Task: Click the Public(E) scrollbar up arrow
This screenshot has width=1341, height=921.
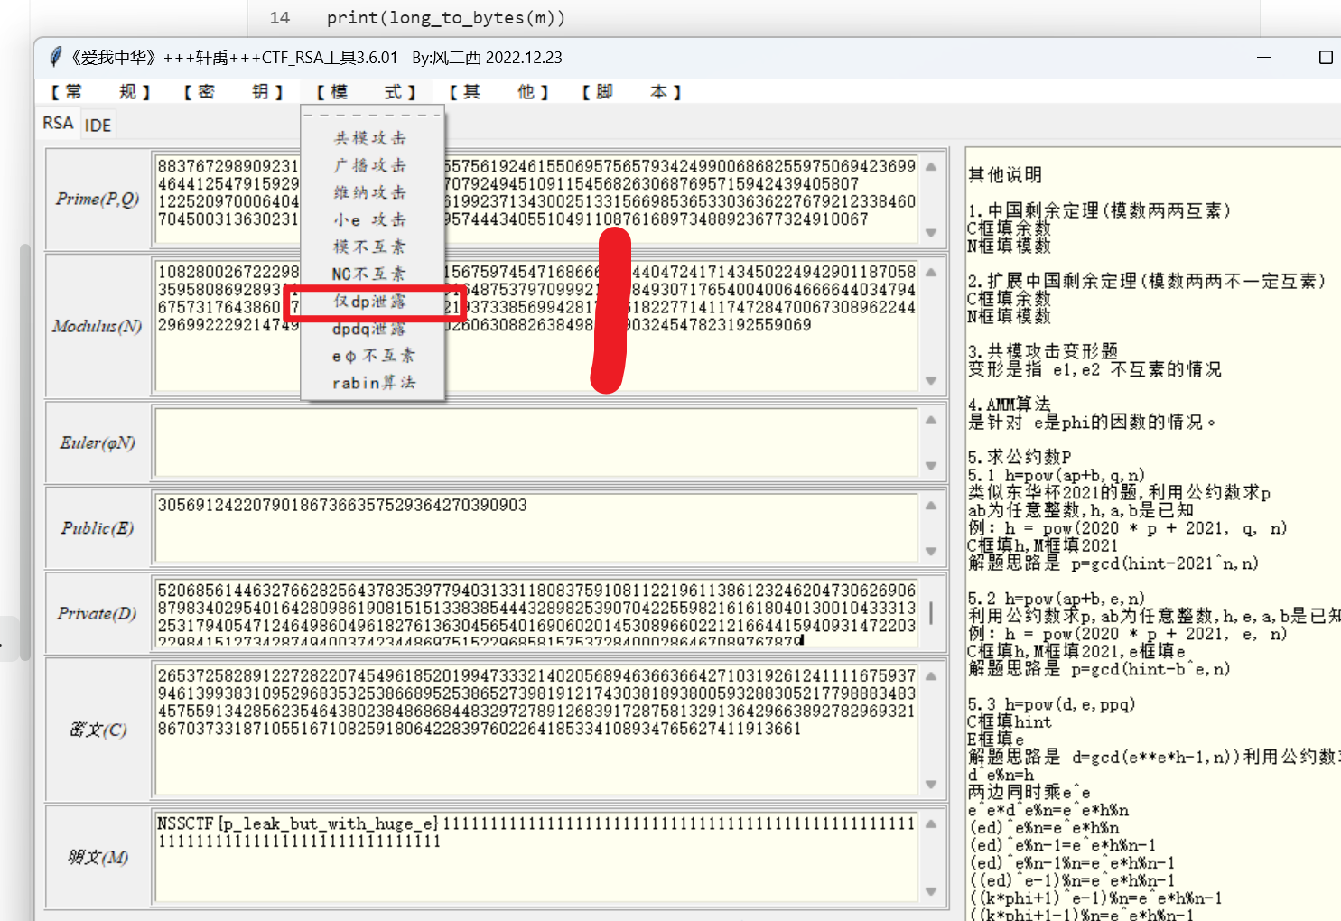Action: pos(932,505)
